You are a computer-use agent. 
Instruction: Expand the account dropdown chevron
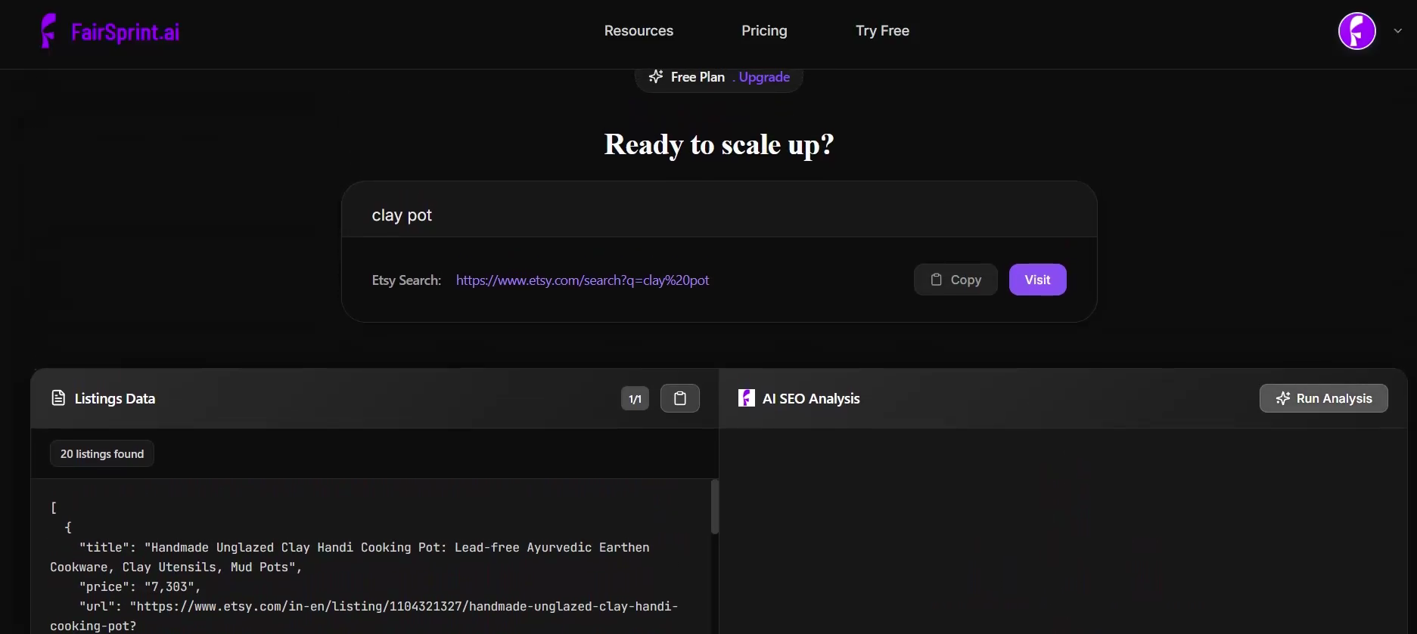pos(1398,32)
